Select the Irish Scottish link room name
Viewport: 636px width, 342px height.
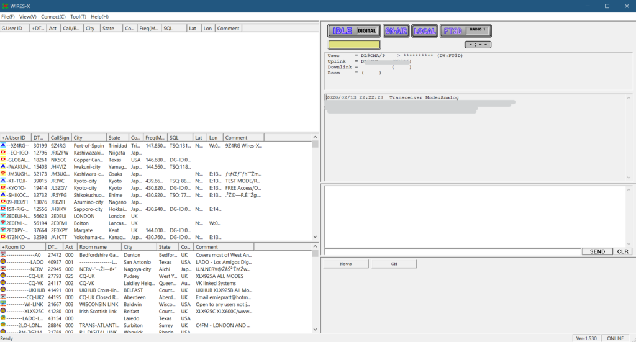coord(98,312)
